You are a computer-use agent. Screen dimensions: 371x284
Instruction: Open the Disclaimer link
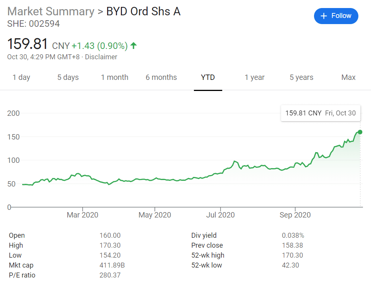click(x=101, y=57)
